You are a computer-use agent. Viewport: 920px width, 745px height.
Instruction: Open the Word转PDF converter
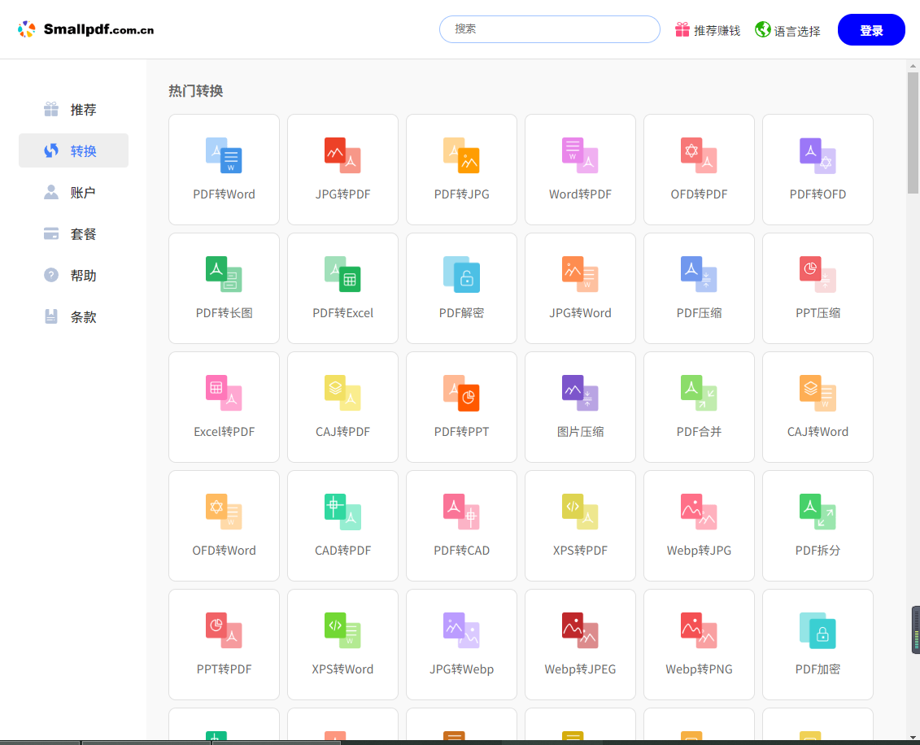[580, 169]
